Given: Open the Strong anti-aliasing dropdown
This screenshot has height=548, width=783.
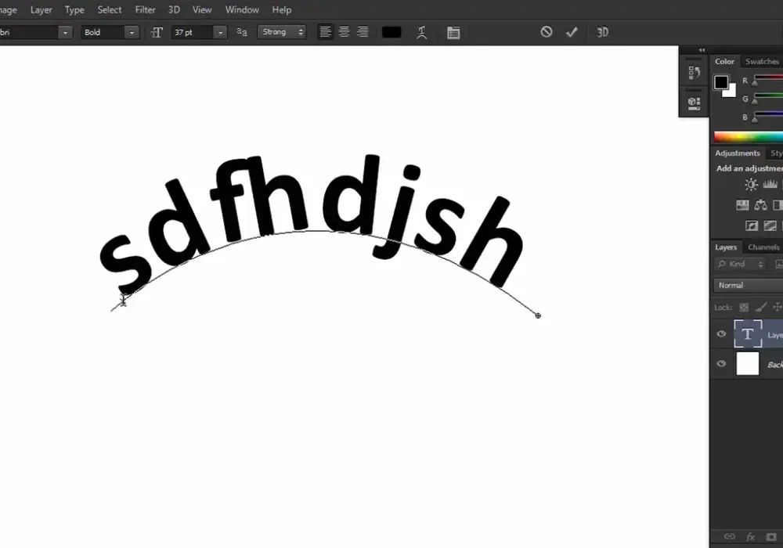Looking at the screenshot, I should 282,32.
